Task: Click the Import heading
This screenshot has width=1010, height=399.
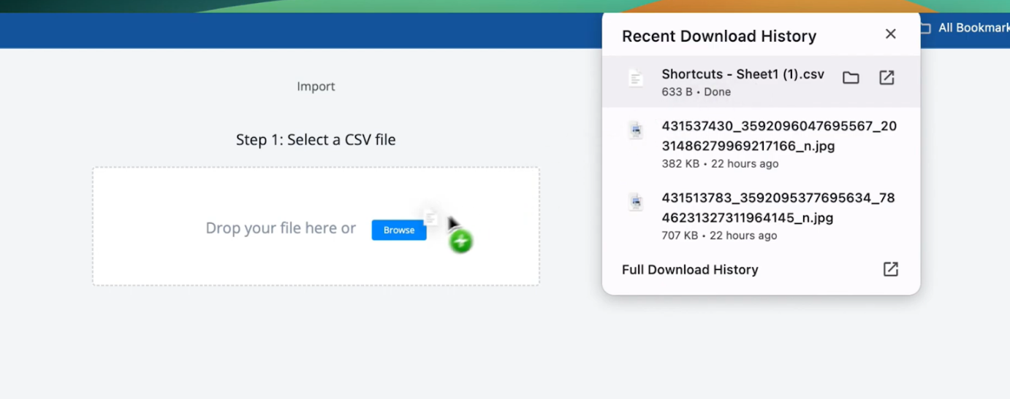Action: (x=316, y=86)
